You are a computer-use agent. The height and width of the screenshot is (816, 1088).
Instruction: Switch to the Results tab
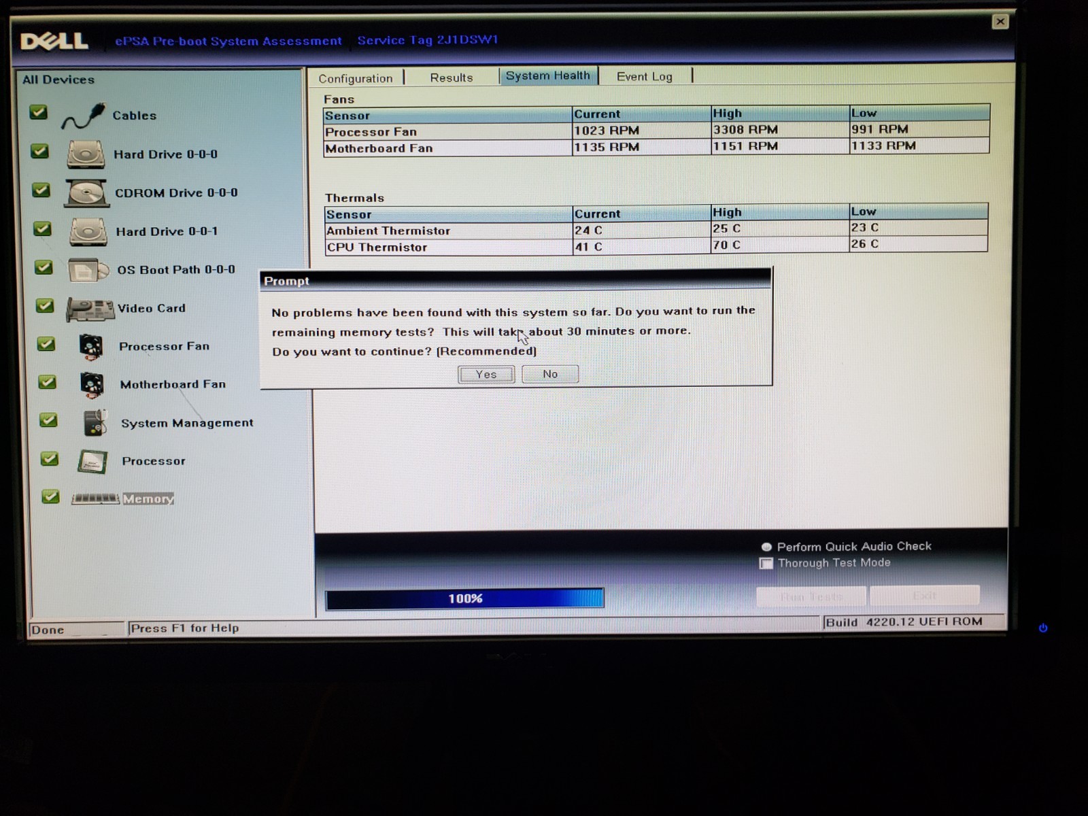click(452, 78)
